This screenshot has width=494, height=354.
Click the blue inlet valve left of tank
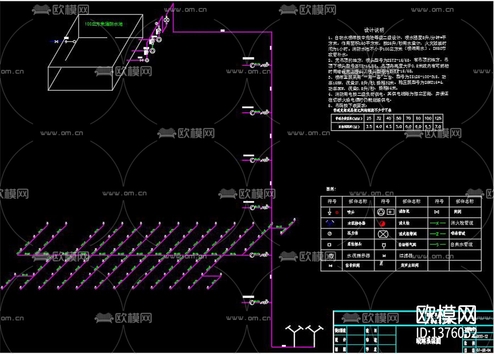(56, 41)
